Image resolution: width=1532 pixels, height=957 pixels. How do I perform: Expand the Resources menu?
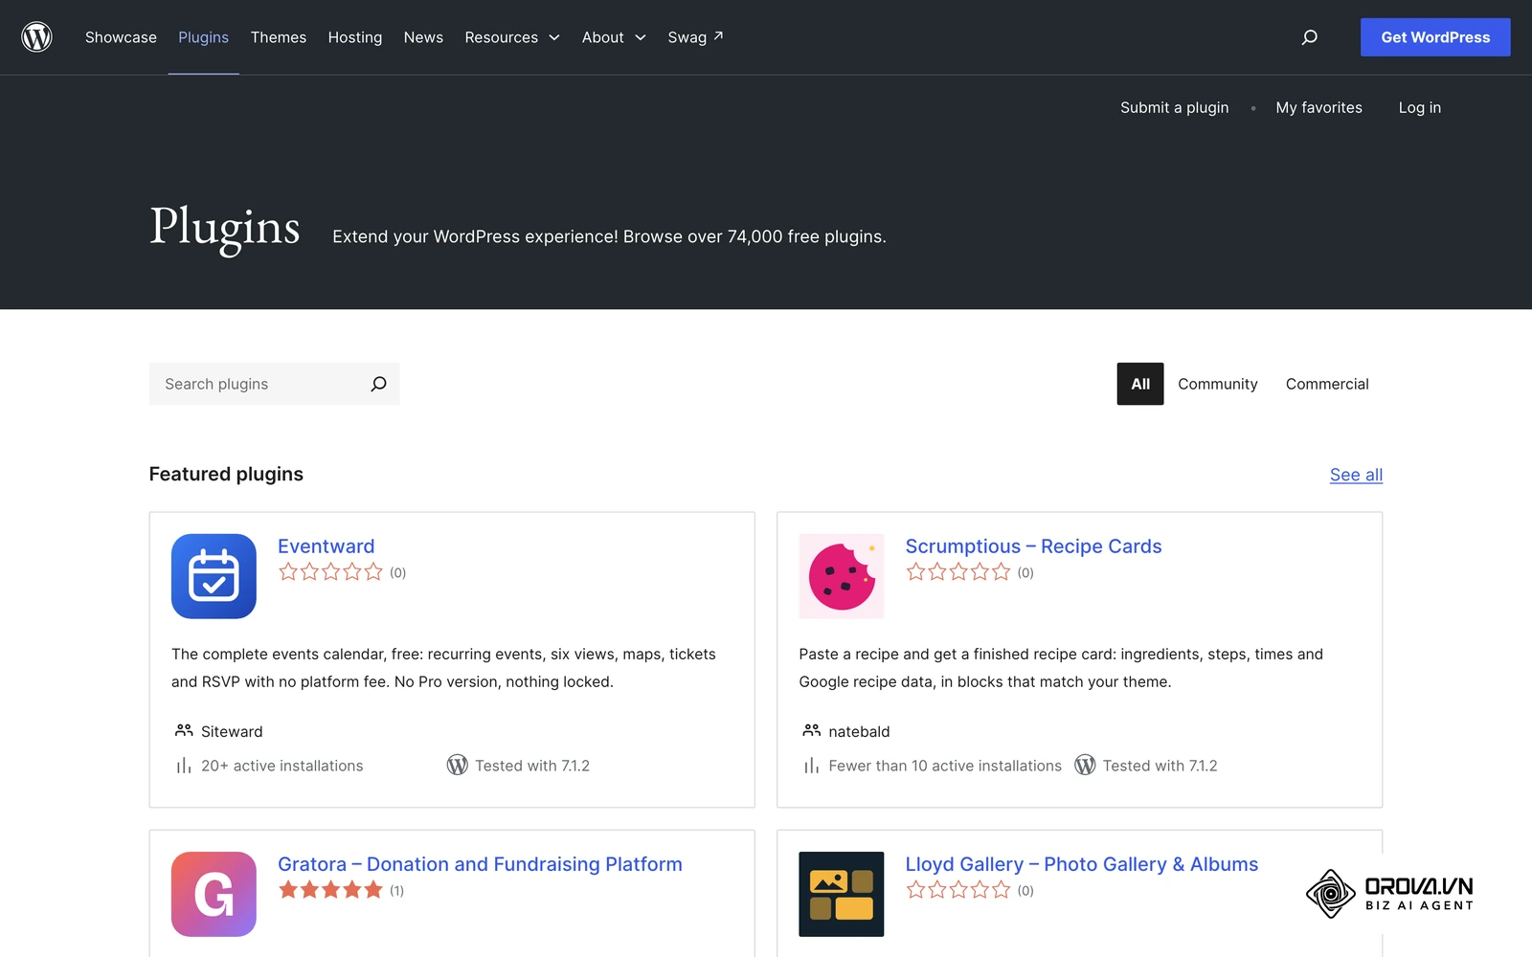pyautogui.click(x=512, y=37)
